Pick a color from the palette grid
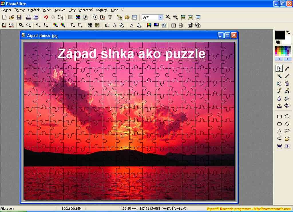 click(283, 51)
